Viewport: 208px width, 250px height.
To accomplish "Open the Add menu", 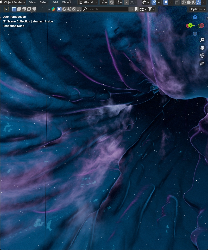I will coord(55,2).
